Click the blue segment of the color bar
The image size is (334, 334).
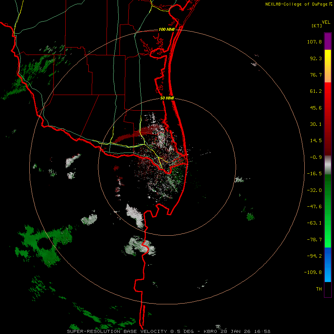coord(328,265)
